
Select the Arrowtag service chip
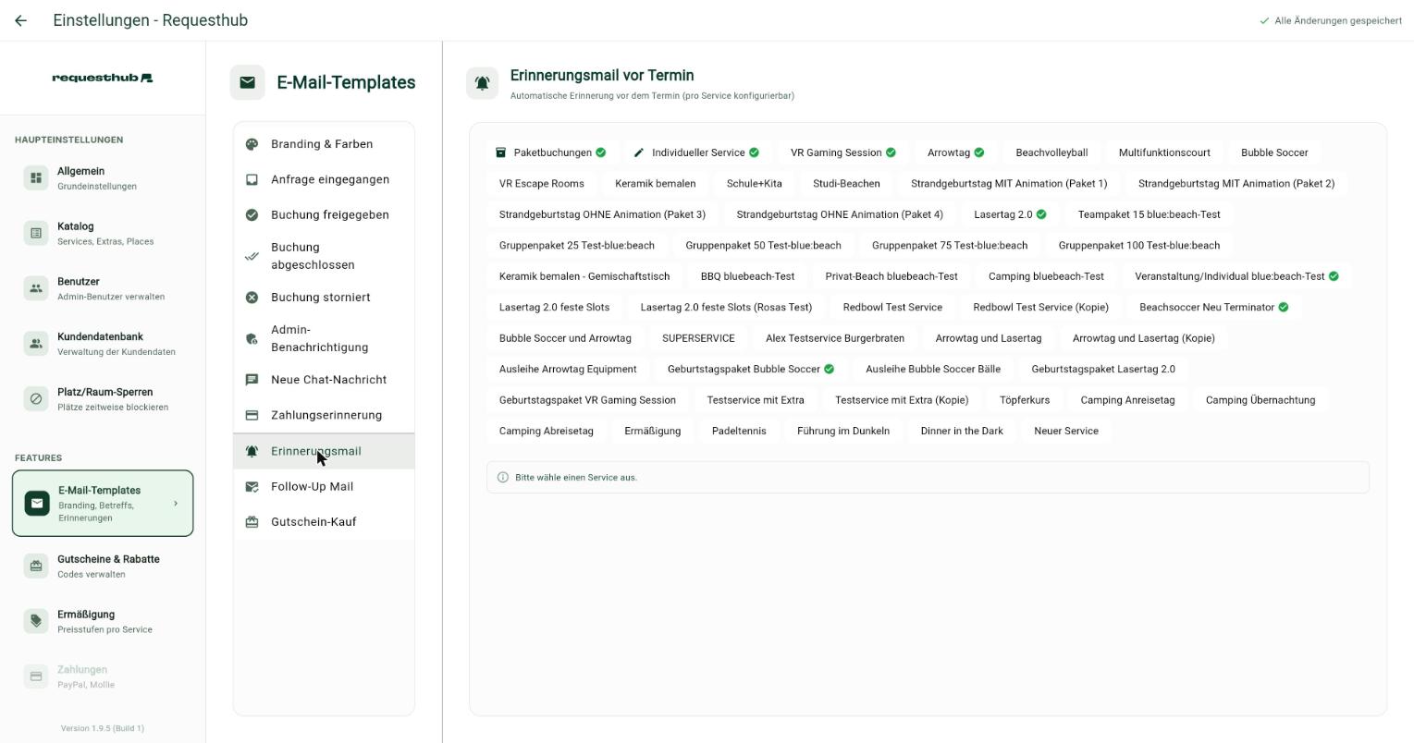coord(955,152)
